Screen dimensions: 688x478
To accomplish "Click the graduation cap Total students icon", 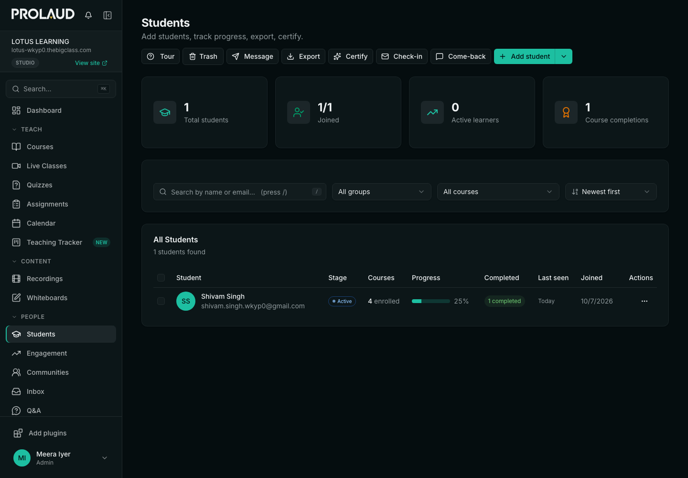I will click(x=165, y=112).
